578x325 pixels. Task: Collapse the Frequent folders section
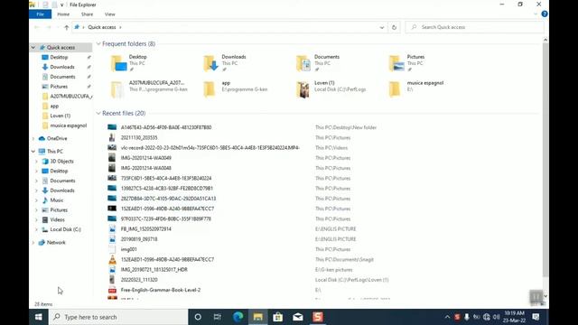coord(98,44)
